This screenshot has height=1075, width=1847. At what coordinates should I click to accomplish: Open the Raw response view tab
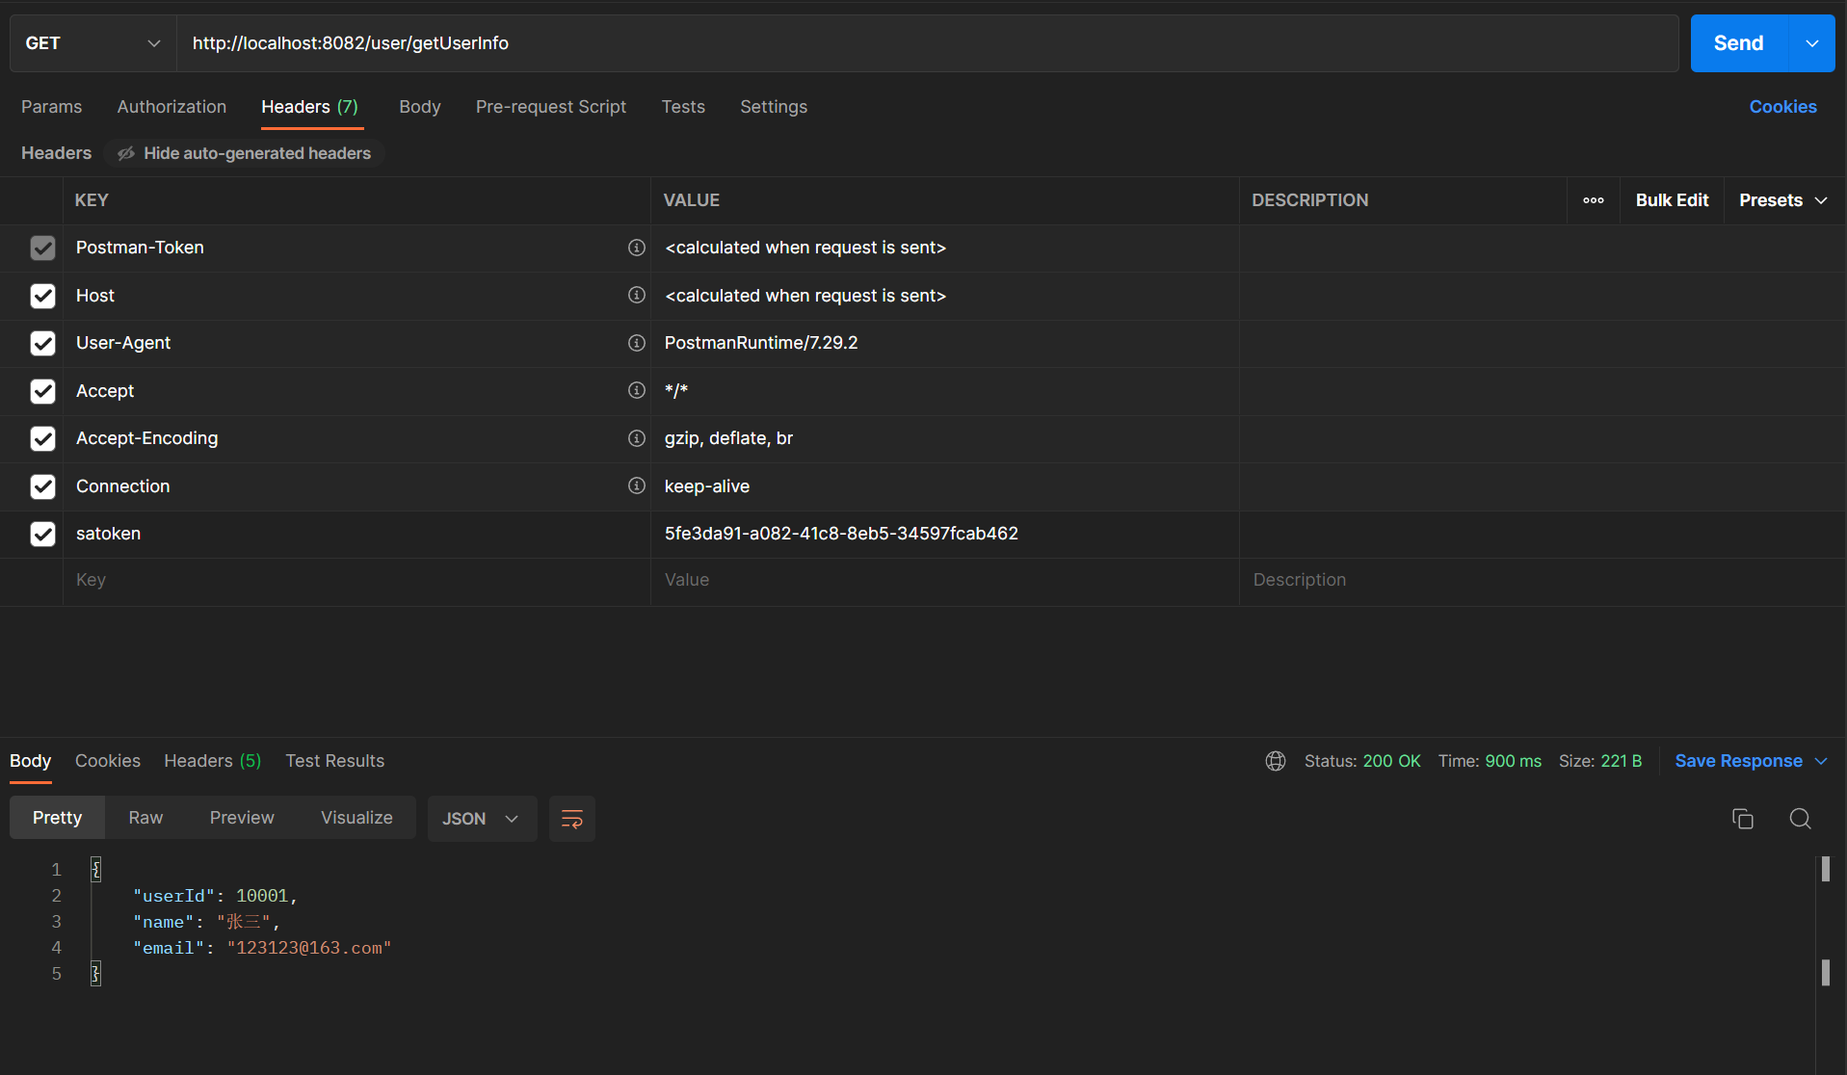[145, 818]
